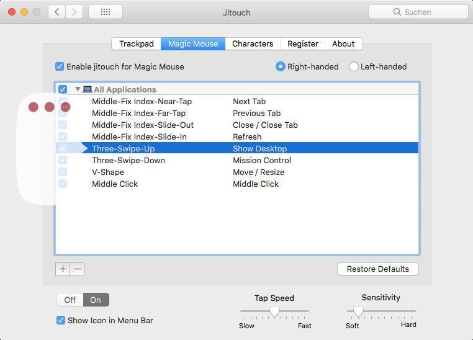Switch jitouch On

[96, 300]
